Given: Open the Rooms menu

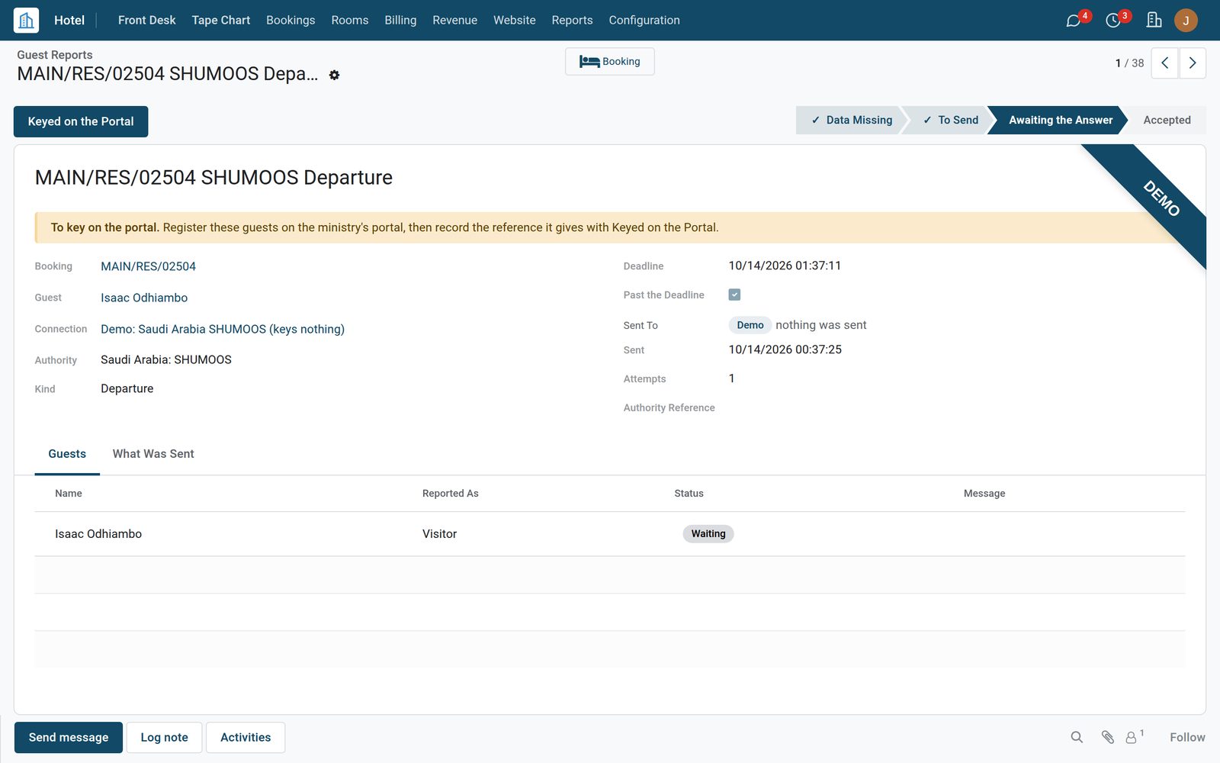Looking at the screenshot, I should click(350, 20).
